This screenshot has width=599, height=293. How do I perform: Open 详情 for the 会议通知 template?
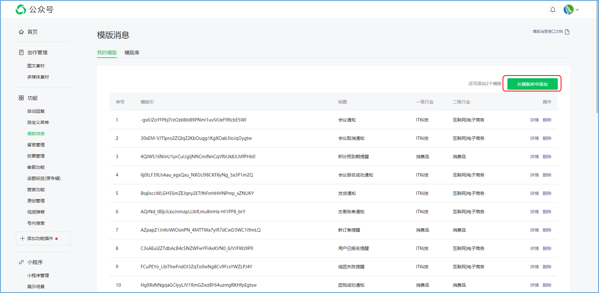[x=534, y=120]
